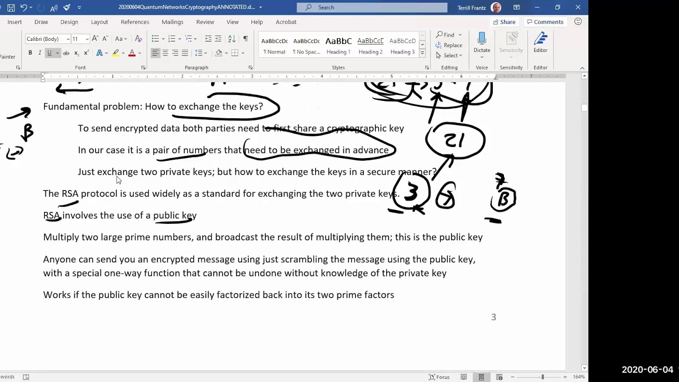Open the numbering style dropdown
This screenshot has height=382, width=679.
180,39
